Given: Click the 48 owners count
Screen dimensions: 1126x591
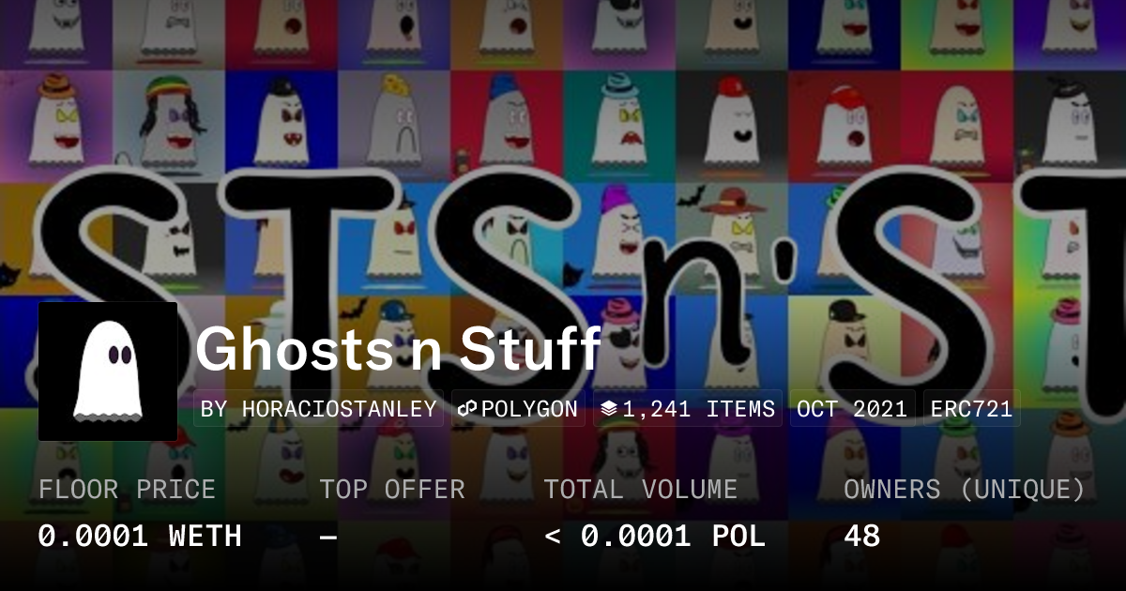Looking at the screenshot, I should (x=862, y=537).
